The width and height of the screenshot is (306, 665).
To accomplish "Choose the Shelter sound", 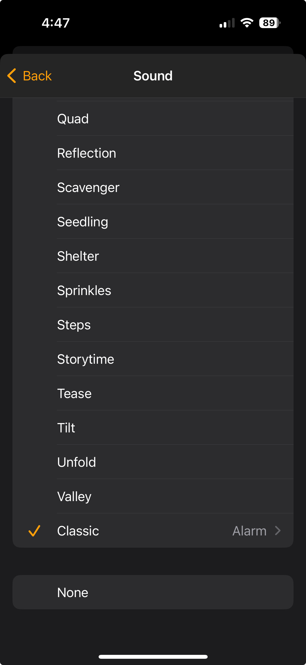I will (78, 256).
